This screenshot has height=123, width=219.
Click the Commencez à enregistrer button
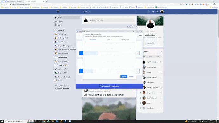pos(109,86)
